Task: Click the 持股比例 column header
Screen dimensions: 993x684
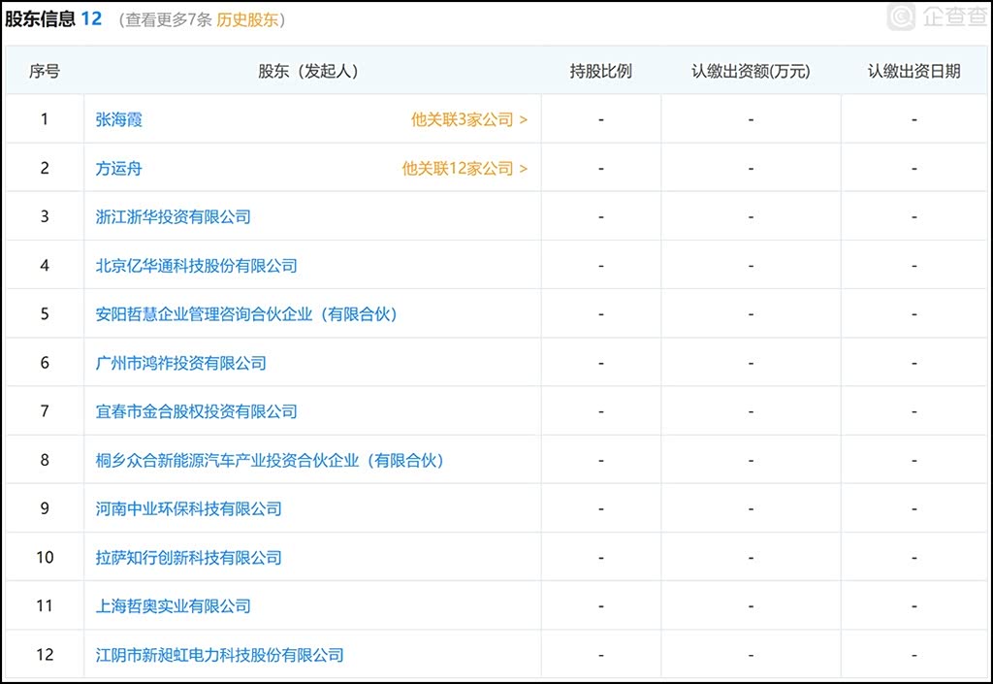Action: 600,71
